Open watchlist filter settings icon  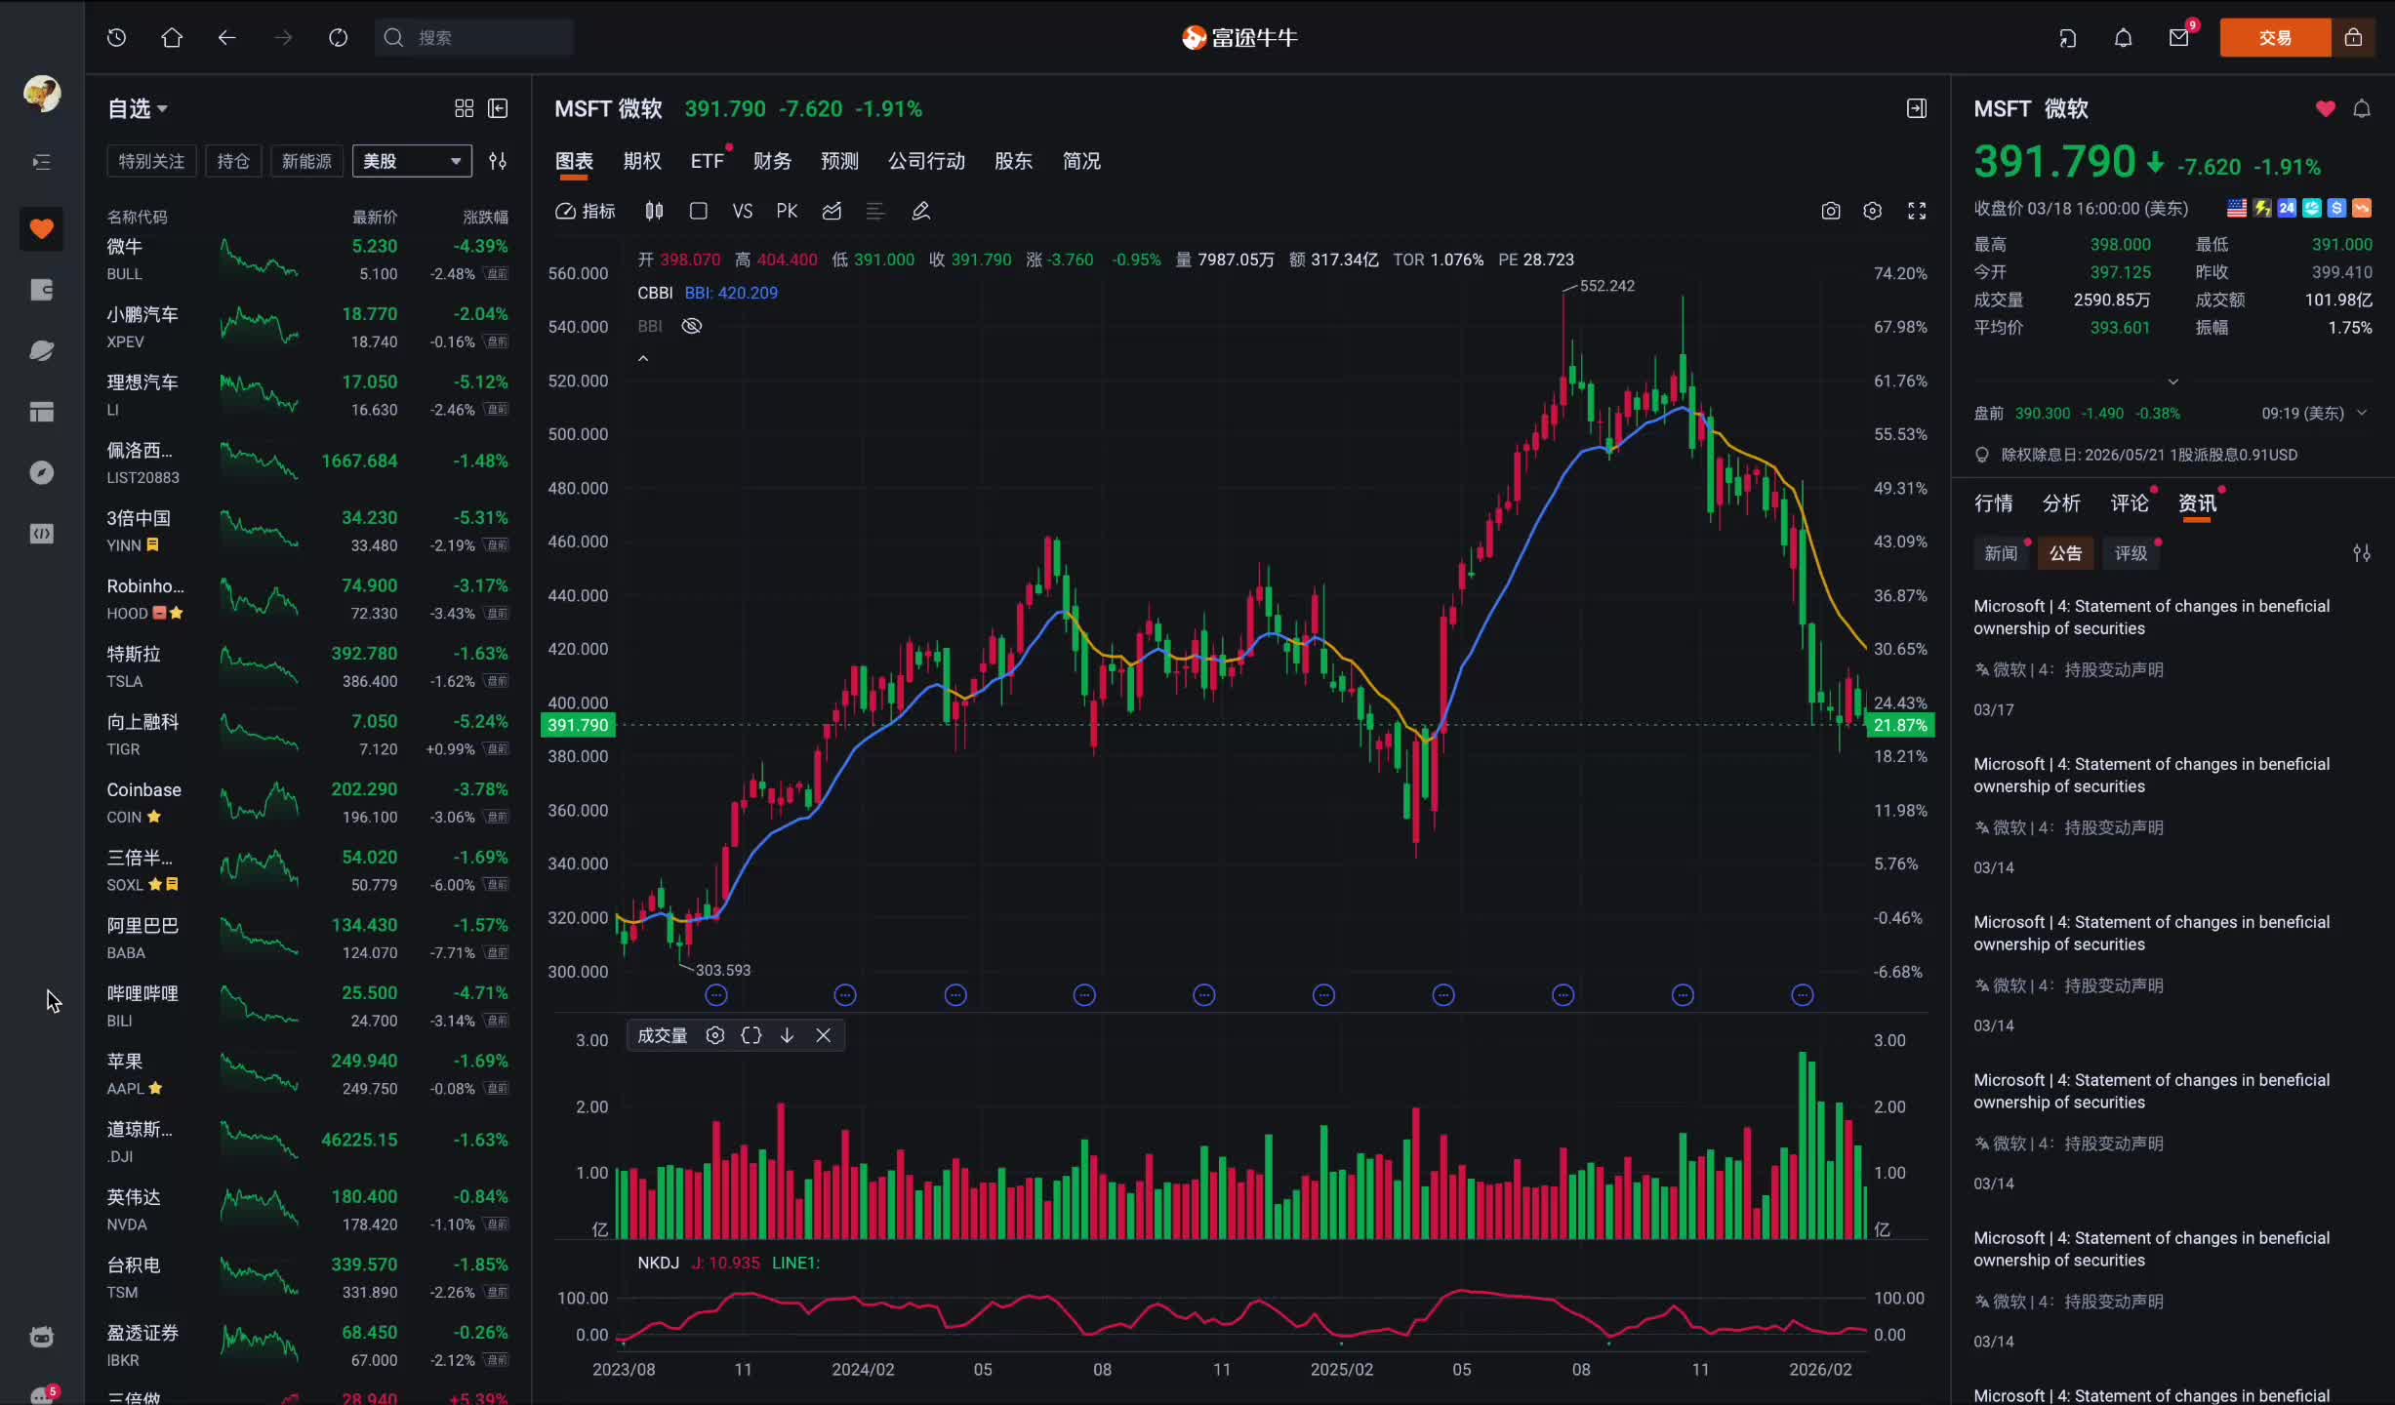[498, 161]
